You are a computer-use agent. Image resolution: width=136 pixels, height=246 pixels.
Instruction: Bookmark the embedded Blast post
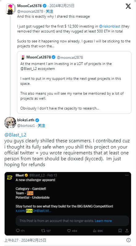point(120,231)
